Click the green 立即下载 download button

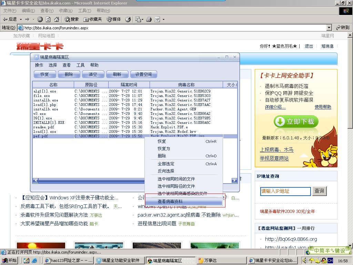(x=296, y=121)
